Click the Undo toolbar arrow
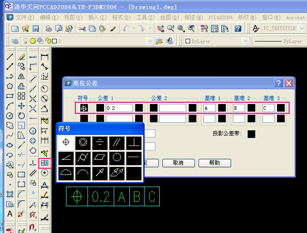Screen dimensions: 307x233 (x=126, y=29)
